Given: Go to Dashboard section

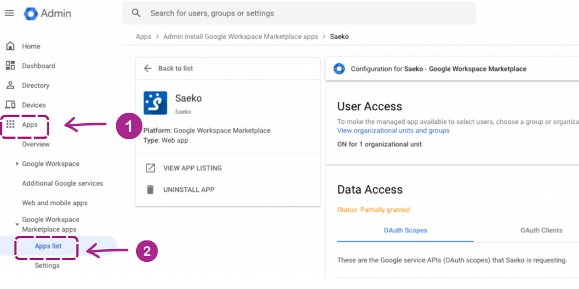Looking at the screenshot, I should coord(38,66).
